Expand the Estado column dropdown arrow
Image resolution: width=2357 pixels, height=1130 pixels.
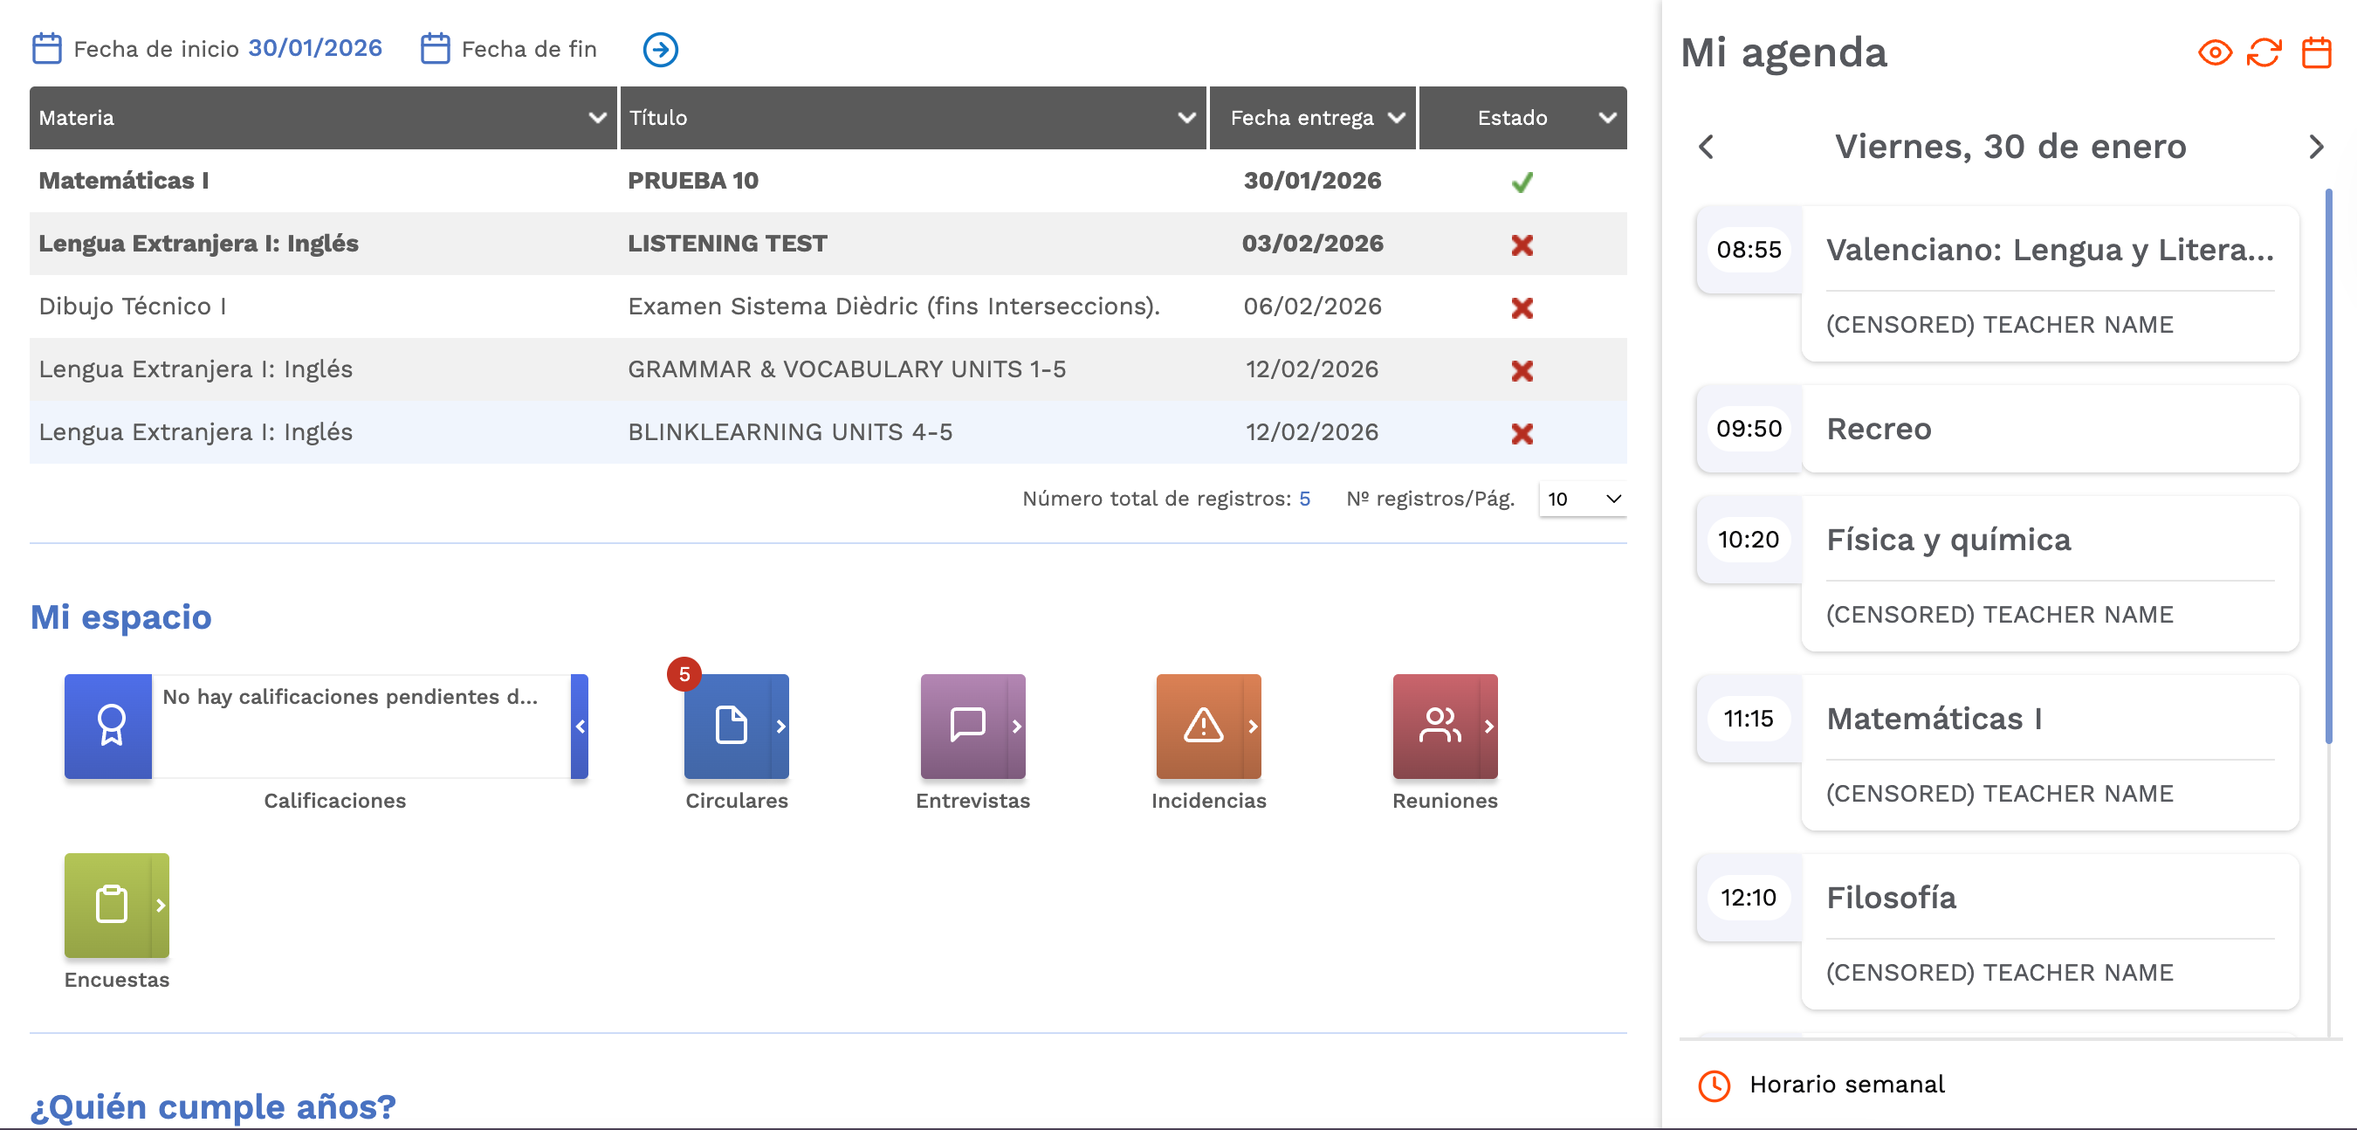pos(1607,118)
